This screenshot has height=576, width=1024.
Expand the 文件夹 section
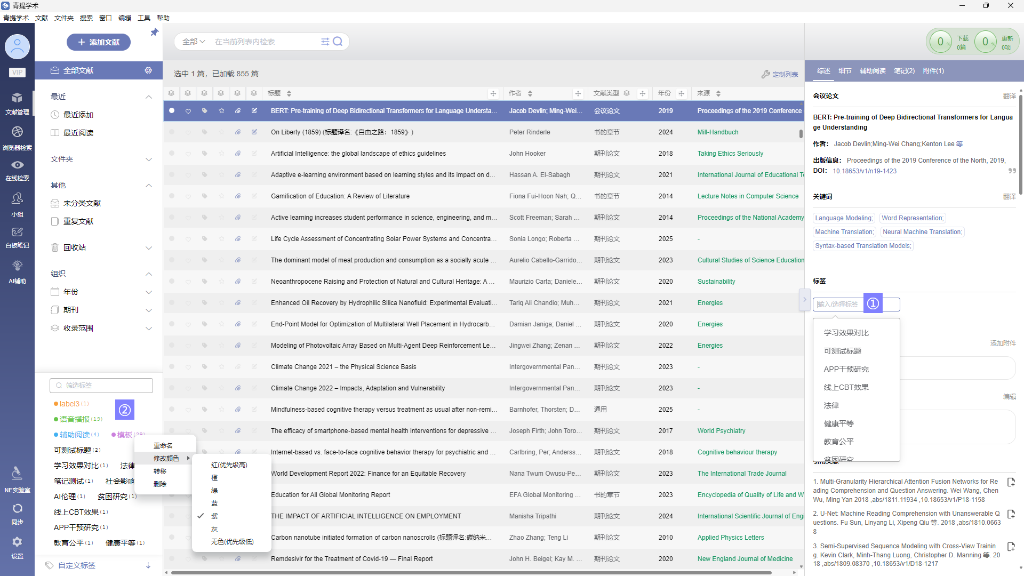click(x=149, y=159)
